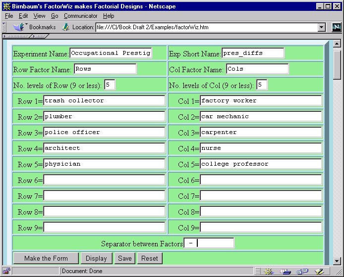Click the vertical scrollbar down arrow
The height and width of the screenshot is (277, 344).
pos(337,261)
